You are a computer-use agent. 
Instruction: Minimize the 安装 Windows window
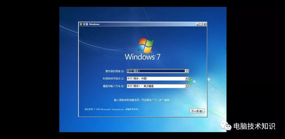point(198,24)
